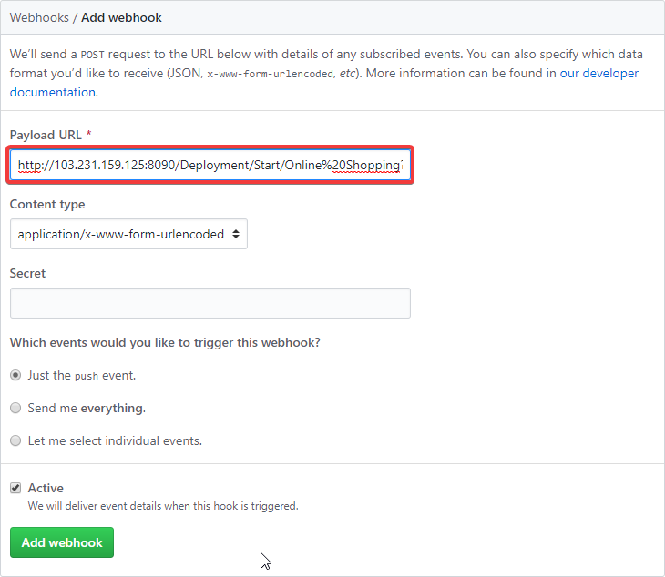Expand the Content type dropdown

coord(128,234)
